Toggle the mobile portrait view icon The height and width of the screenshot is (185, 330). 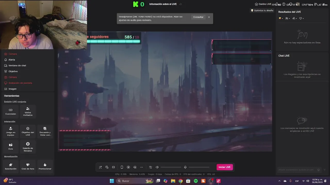click(x=122, y=167)
